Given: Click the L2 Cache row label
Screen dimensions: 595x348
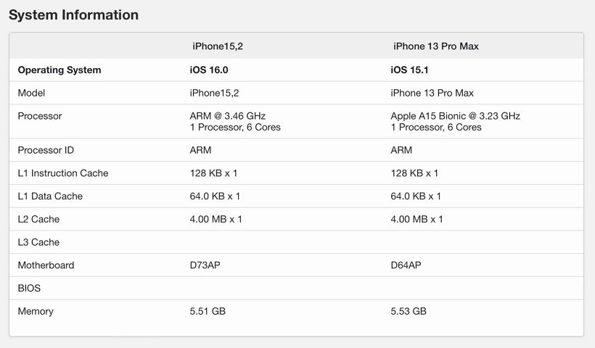Looking at the screenshot, I should point(38,219).
